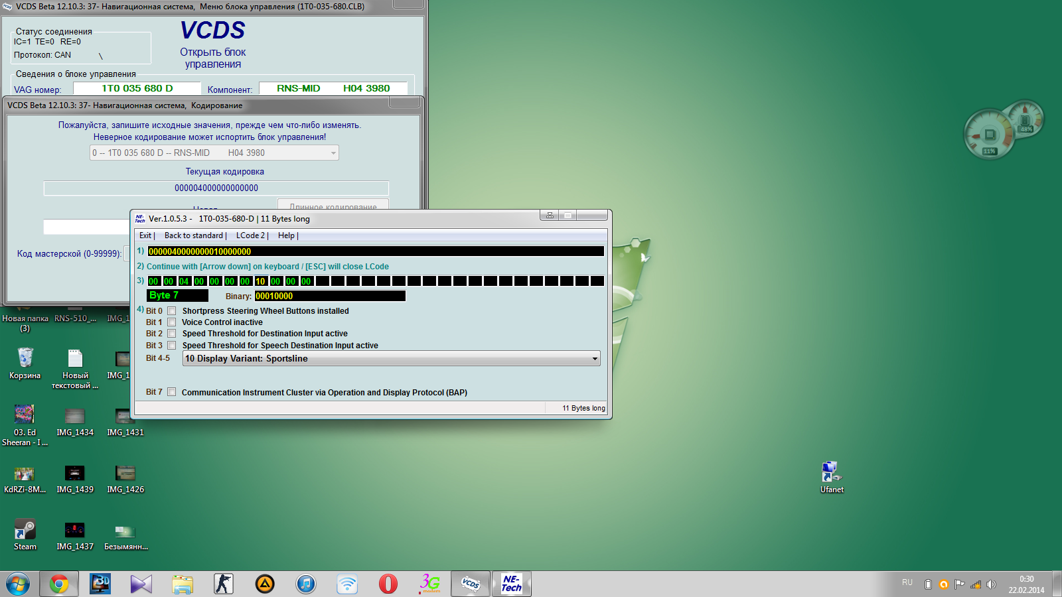
Task: Click the Exit menu item
Action: pyautogui.click(x=145, y=235)
